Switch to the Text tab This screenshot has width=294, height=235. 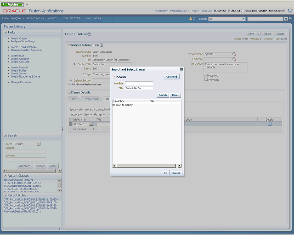74,99
